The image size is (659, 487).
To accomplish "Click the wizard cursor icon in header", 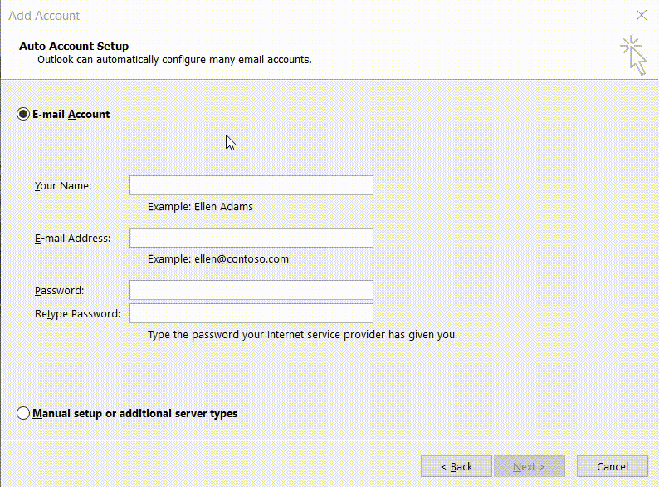I will pos(633,55).
